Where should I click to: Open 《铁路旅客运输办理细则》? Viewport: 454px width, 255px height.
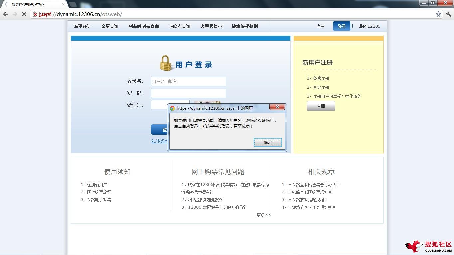312,207
